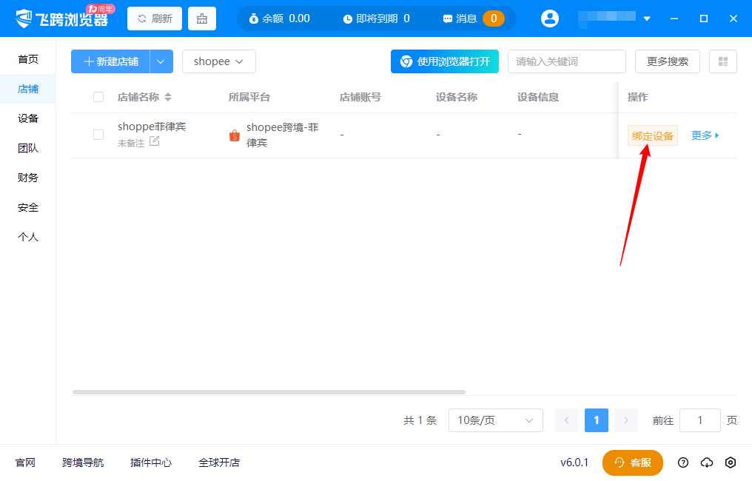The height and width of the screenshot is (481, 752).
Task: Open the 消息 messages counter
Action: coord(474,18)
